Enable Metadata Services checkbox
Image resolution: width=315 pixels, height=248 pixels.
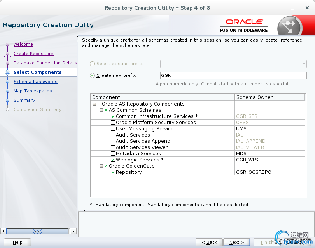click(113, 154)
